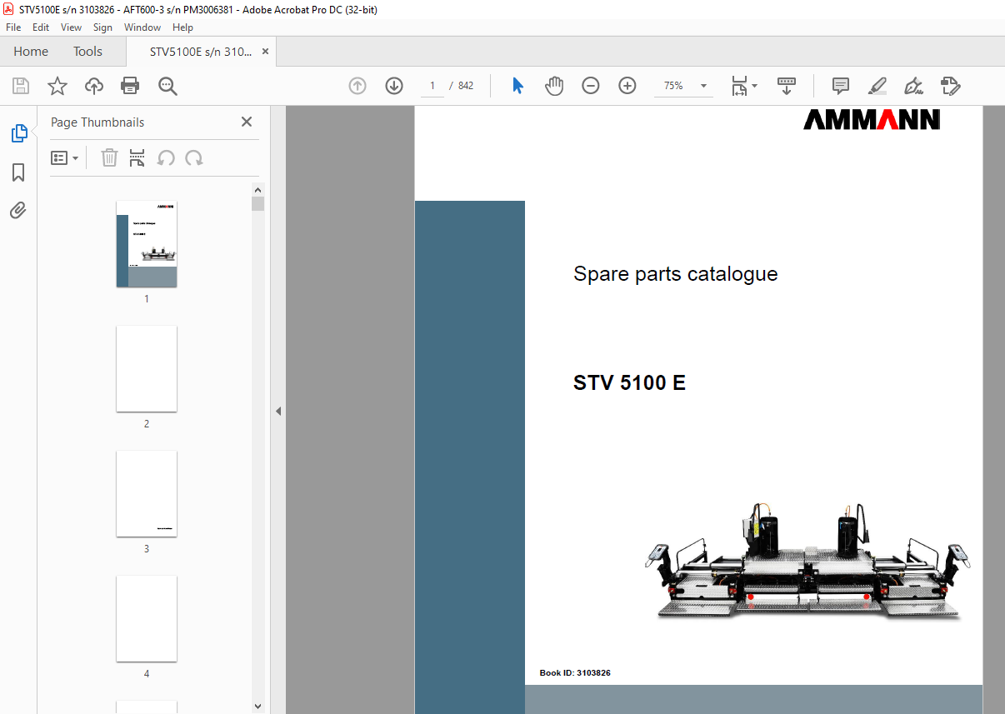
Task: Open the Edit menu
Action: (41, 27)
